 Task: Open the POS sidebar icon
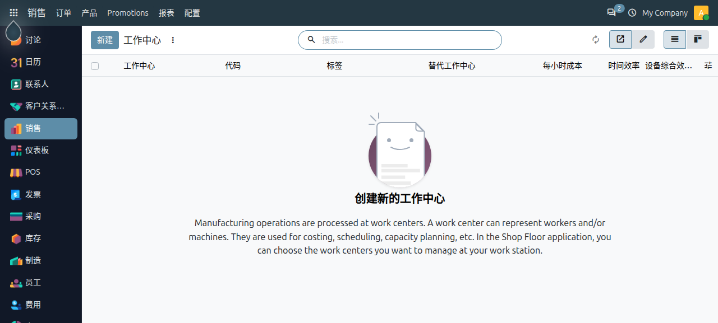point(16,172)
